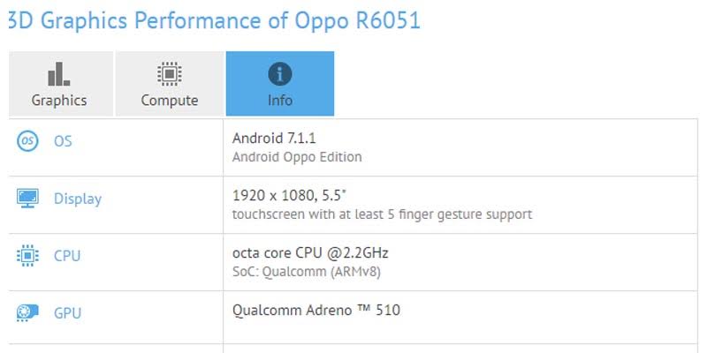Click the octa core CPU value
This screenshot has width=707, height=353.
(310, 252)
